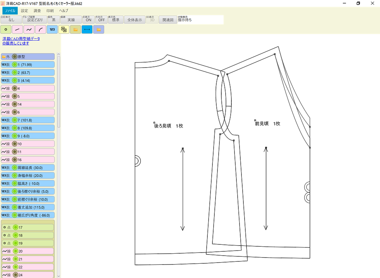Click the brown gear on line row 4

pyautogui.click(x=15, y=88)
